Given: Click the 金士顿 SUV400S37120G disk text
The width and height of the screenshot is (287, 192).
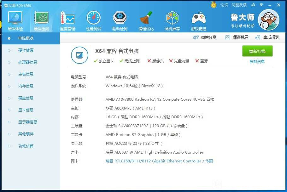Looking at the screenshot, I should tap(146, 126).
